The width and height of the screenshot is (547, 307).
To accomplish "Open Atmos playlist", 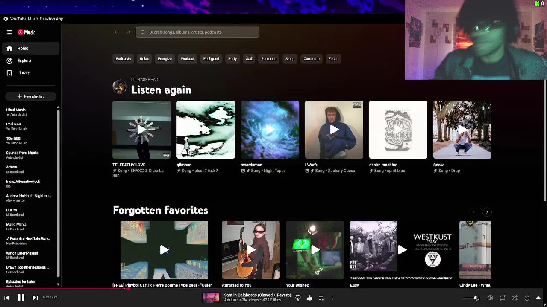I will [28, 169].
